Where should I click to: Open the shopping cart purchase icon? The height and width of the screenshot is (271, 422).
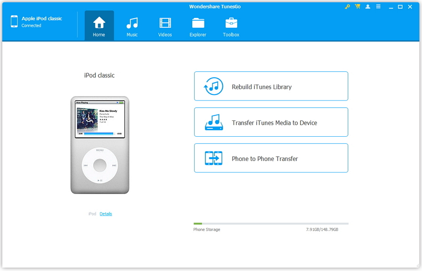coord(357,7)
